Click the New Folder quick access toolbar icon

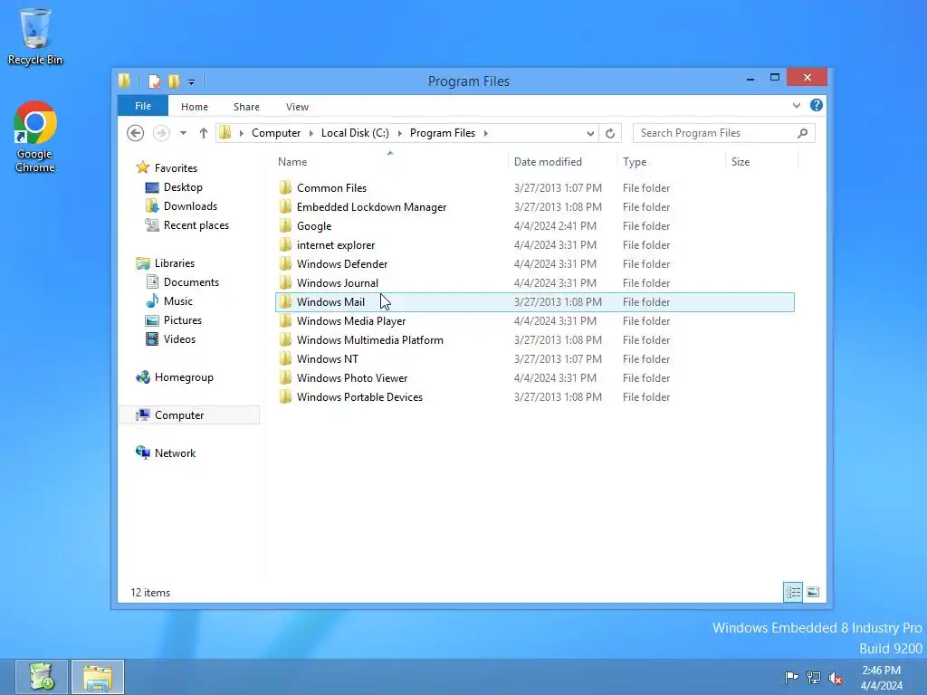click(174, 81)
